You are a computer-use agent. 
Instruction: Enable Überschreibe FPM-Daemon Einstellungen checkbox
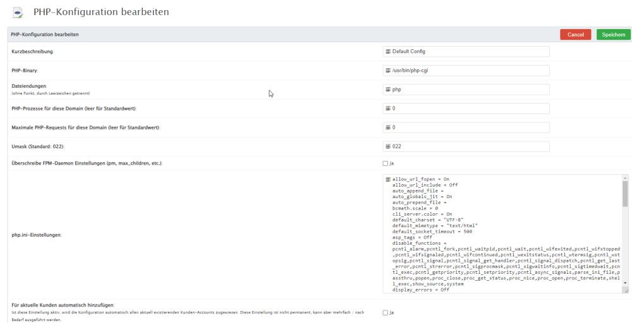(x=385, y=164)
